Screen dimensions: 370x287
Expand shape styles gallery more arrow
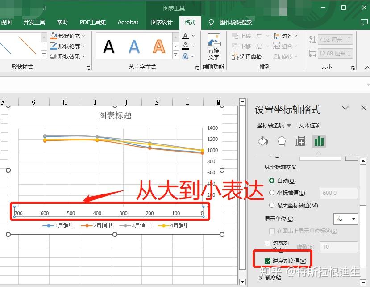(x=44, y=55)
